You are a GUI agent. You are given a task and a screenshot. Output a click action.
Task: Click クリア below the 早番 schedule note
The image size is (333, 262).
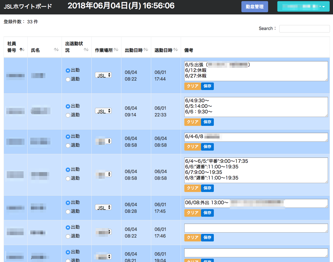(193, 188)
